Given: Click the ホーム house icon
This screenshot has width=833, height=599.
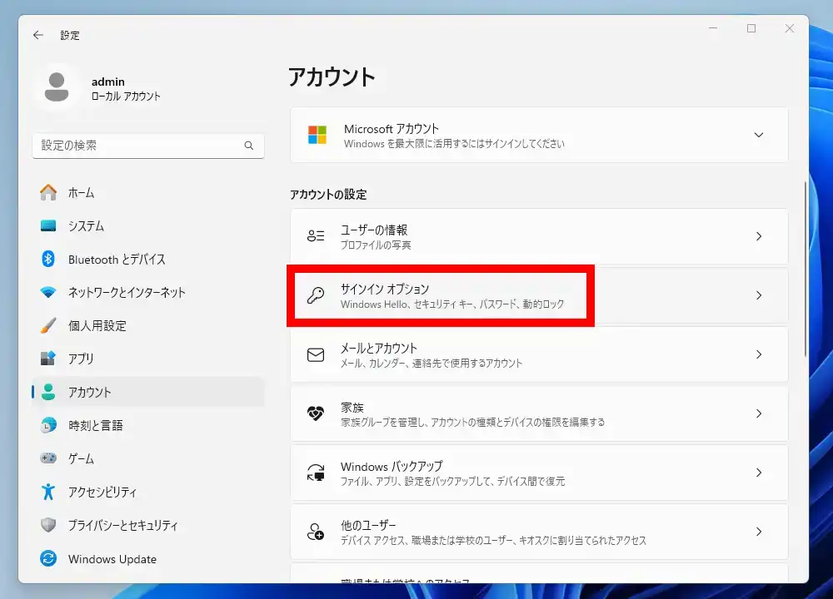Looking at the screenshot, I should point(48,192).
